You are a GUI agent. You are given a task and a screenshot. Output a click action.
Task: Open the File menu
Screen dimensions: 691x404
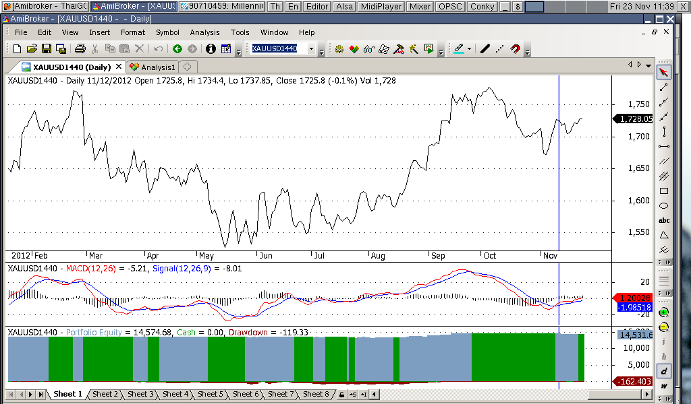click(x=21, y=32)
